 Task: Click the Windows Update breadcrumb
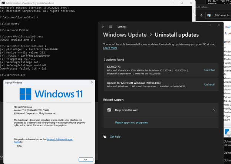[125, 35]
